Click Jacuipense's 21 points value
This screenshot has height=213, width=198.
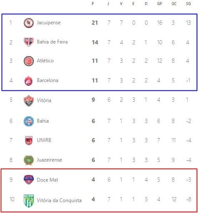[x=95, y=23]
